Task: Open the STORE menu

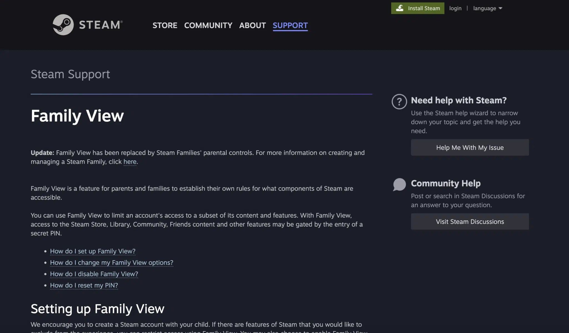Action: click(165, 25)
